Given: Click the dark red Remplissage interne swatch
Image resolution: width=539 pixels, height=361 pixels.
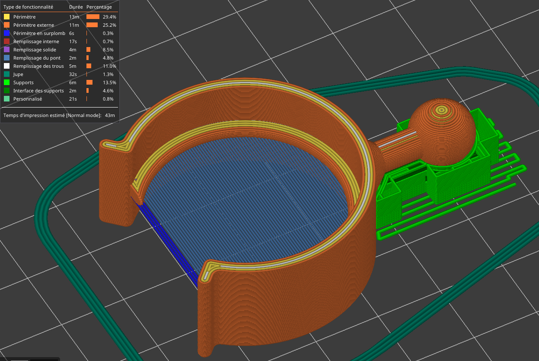Looking at the screenshot, I should pos(6,41).
